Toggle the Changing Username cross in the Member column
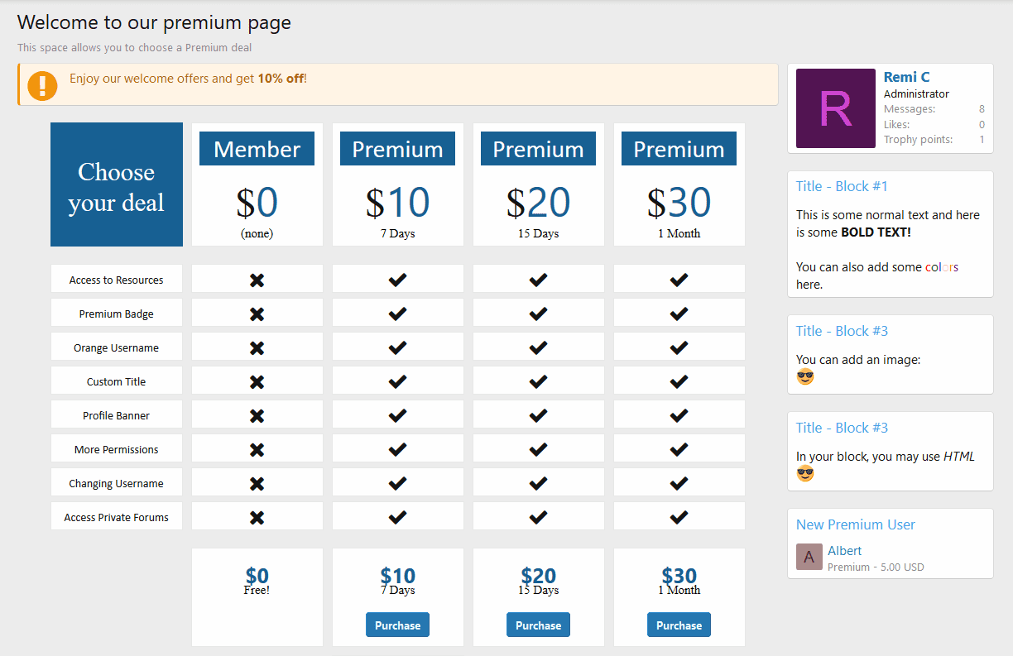1013x656 pixels. pos(257,481)
